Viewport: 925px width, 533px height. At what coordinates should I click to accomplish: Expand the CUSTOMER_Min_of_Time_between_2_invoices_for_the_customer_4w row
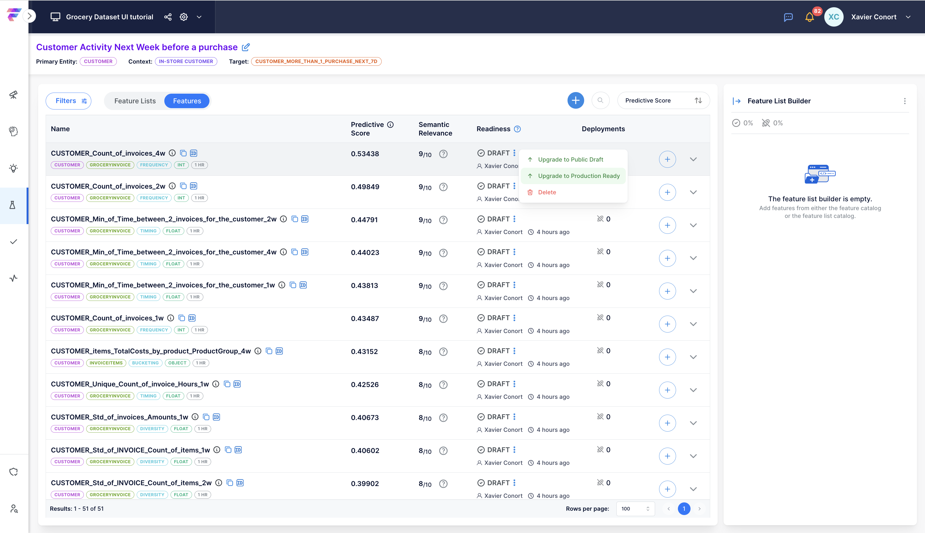pos(693,258)
